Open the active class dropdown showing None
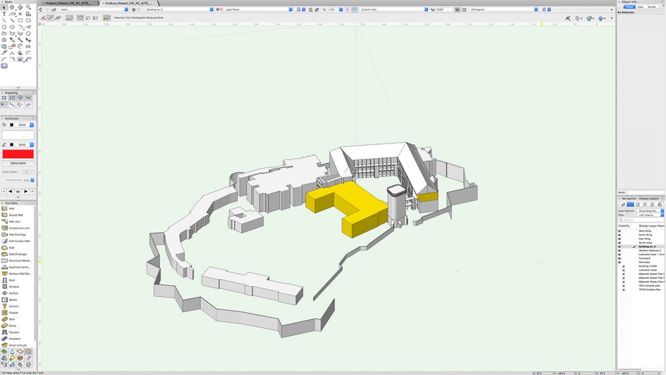666x375 pixels. pyautogui.click(x=94, y=9)
